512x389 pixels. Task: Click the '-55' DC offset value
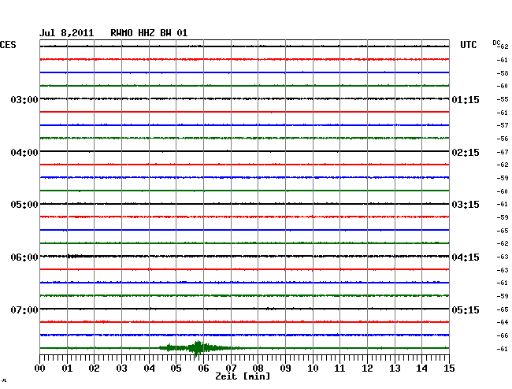(503, 99)
